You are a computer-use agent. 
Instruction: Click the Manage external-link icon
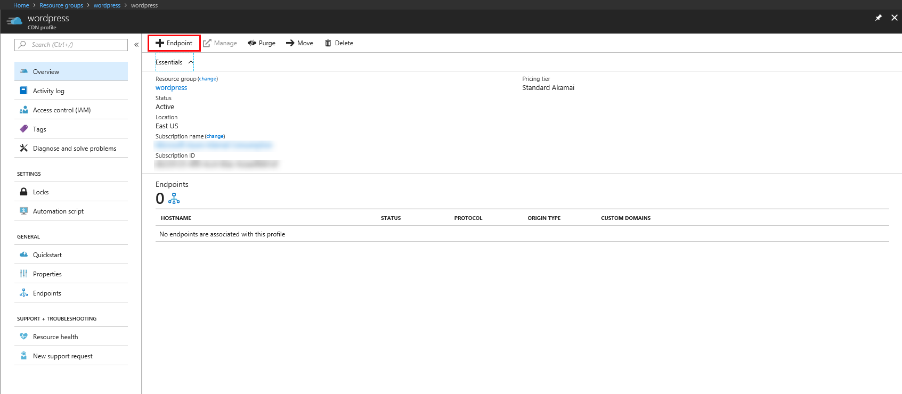tap(207, 43)
